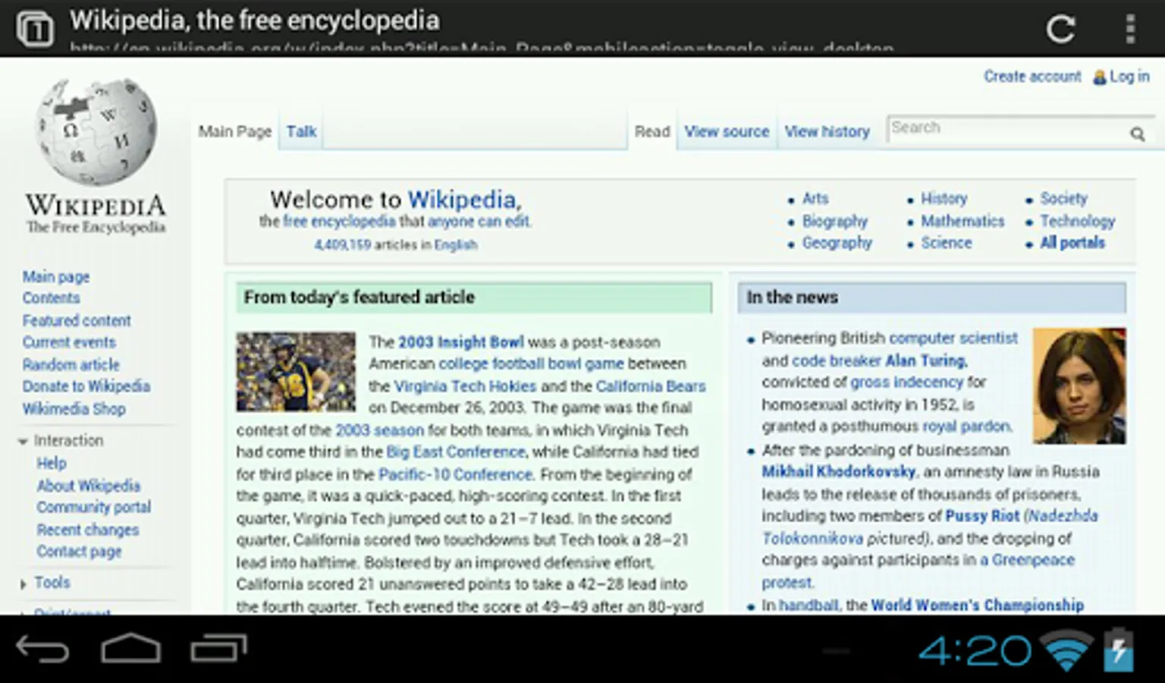Viewport: 1165px width, 683px height.
Task: Click the football player thumbnail image
Action: pos(296,372)
